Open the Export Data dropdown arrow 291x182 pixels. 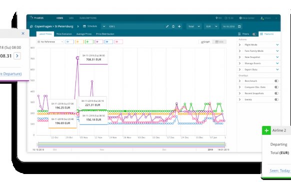[277, 70]
